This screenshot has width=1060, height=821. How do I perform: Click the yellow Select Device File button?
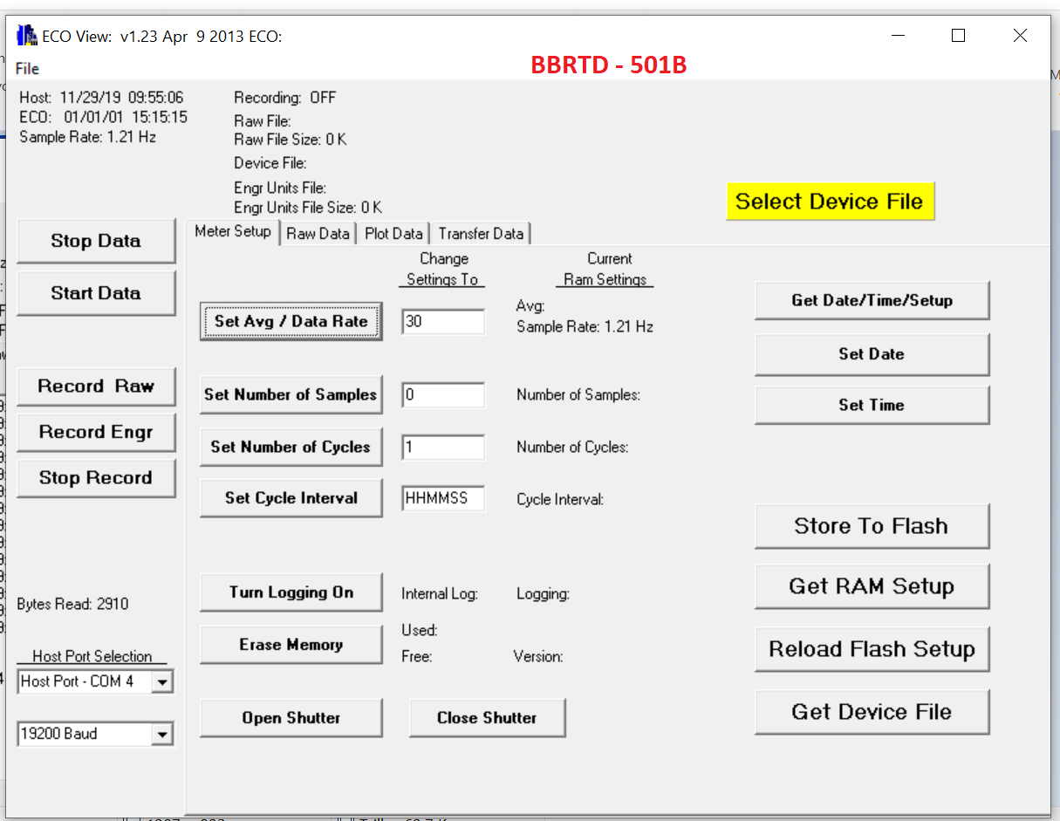click(829, 202)
